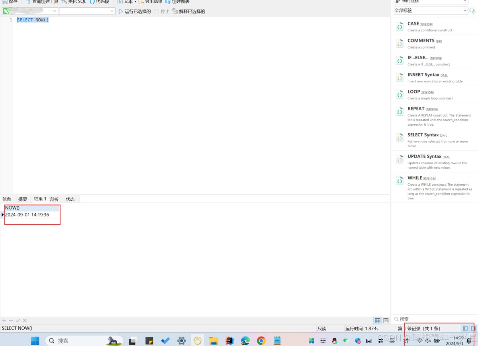This screenshot has height=346, width=478.
Task: Open Google Chrome from the taskbar
Action: click(x=261, y=340)
